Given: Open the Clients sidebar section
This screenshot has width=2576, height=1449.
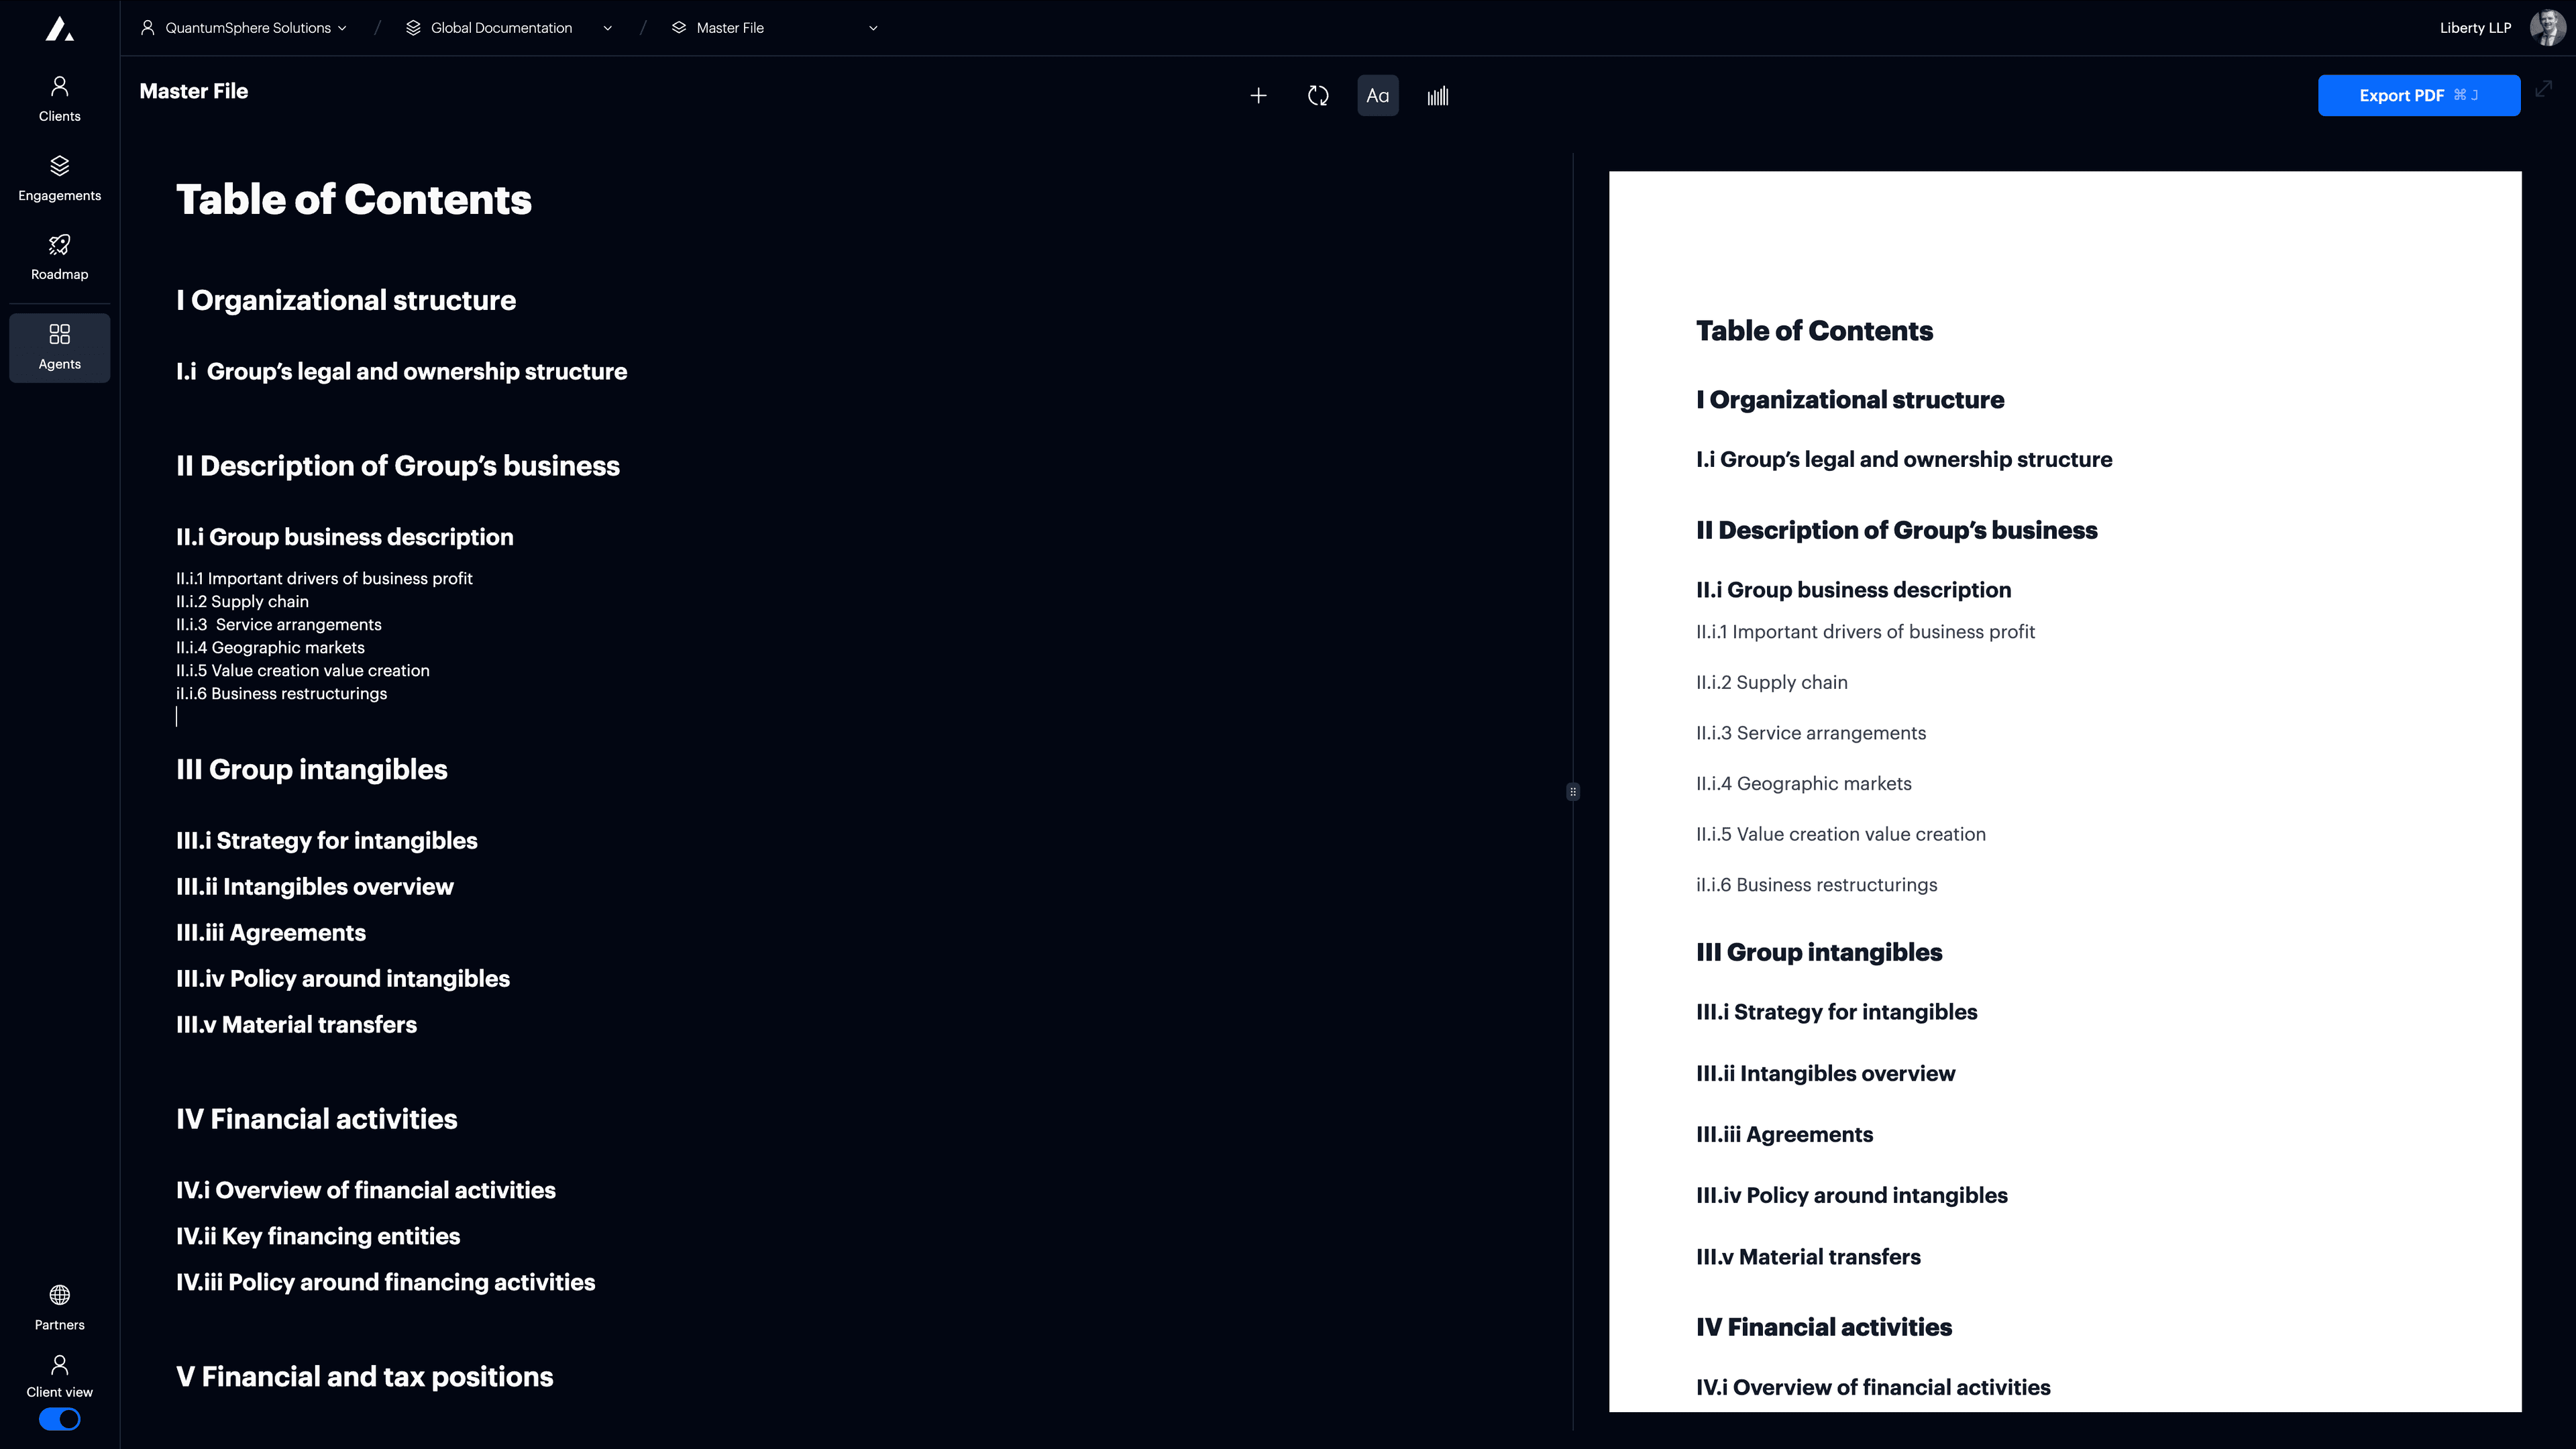Looking at the screenshot, I should tap(59, 98).
